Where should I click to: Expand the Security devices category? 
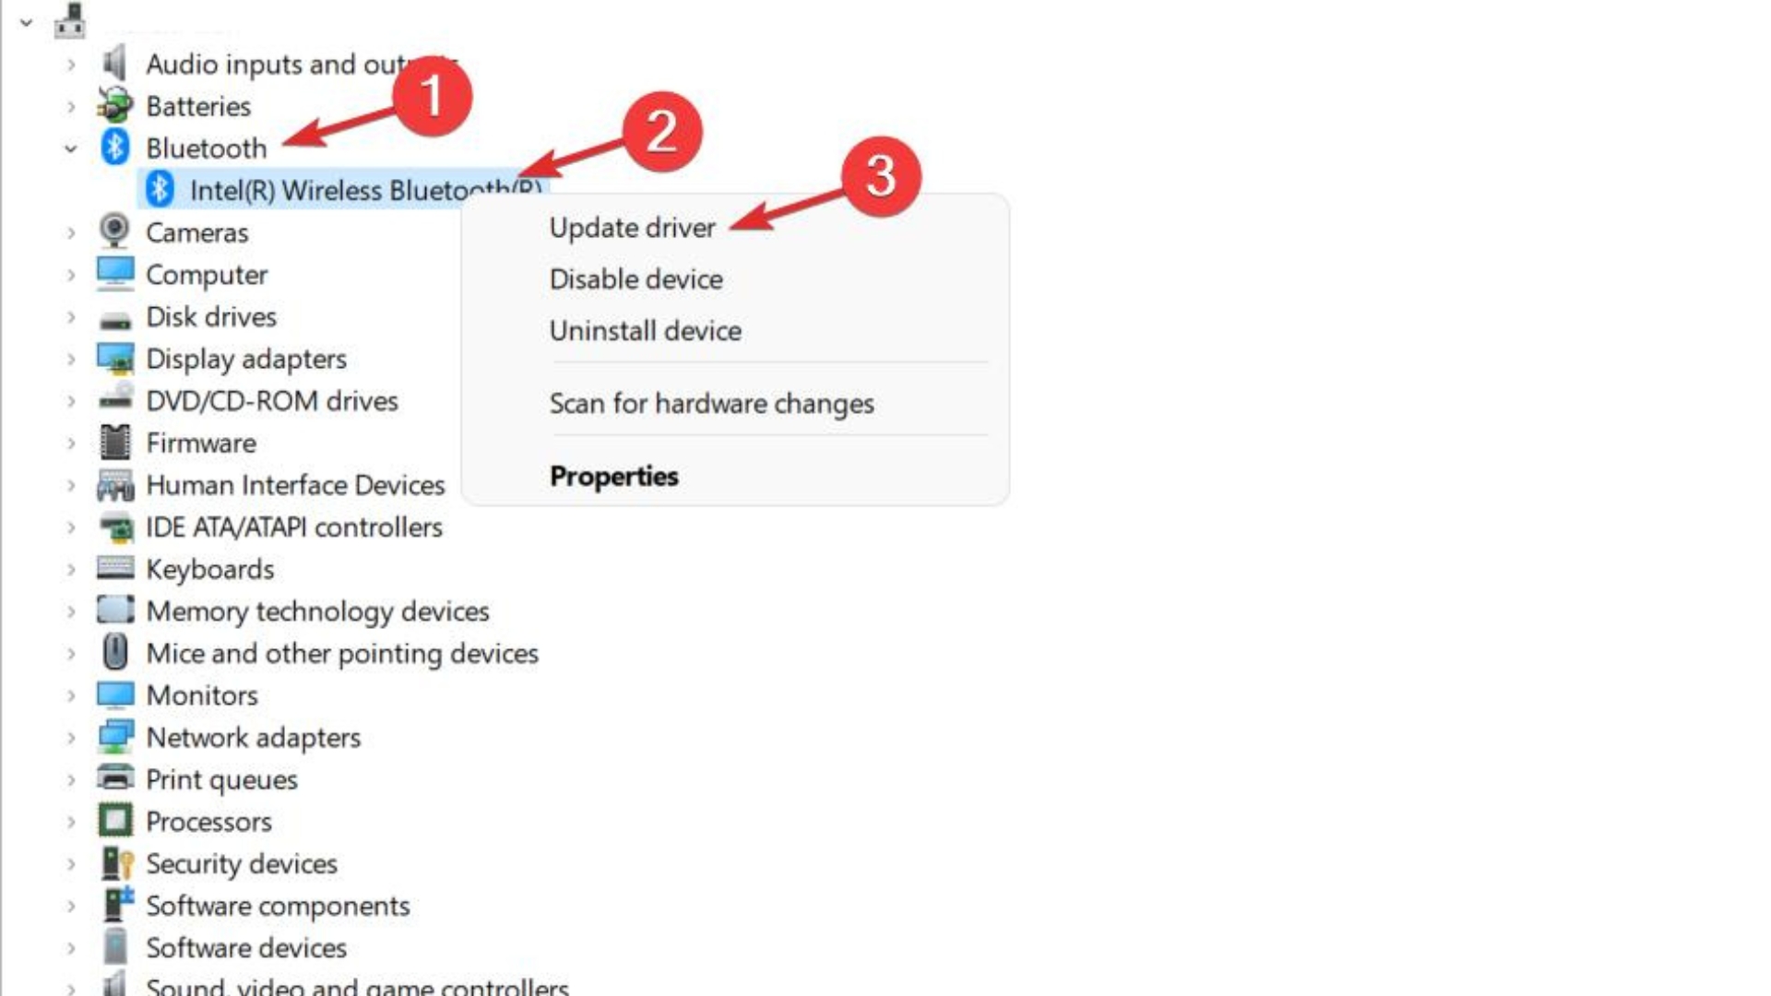[x=69, y=863]
